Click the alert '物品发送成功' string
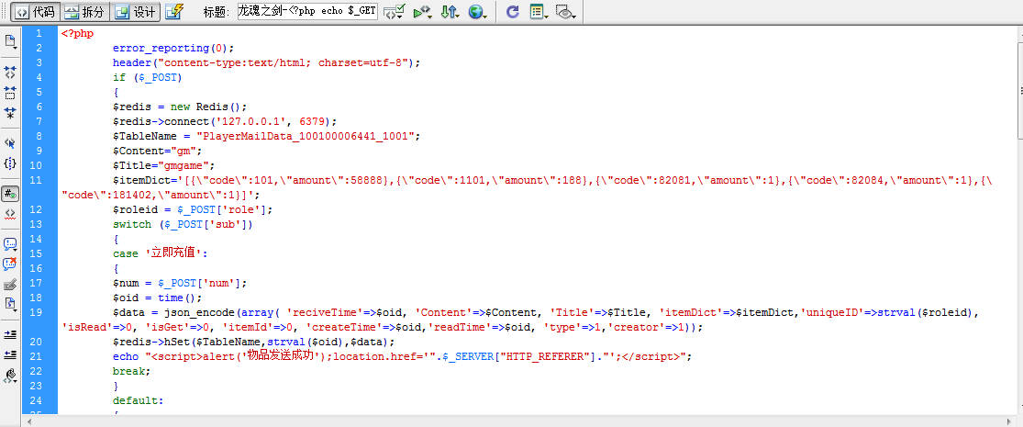The image size is (1023, 427). (282, 356)
